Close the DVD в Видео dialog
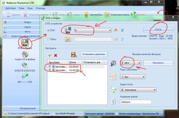Image resolution: width=179 pixels, height=118 pixels. [x=173, y=17]
